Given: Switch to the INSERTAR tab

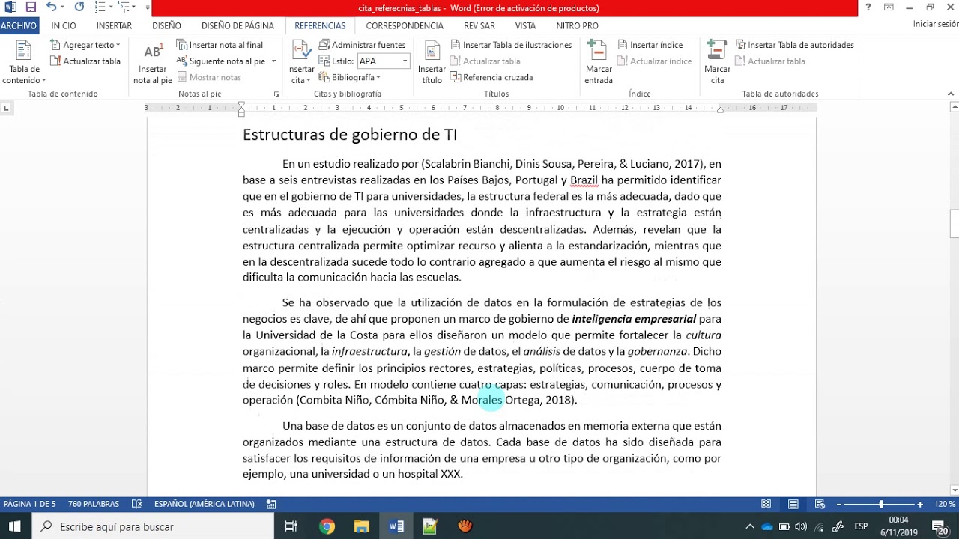Looking at the screenshot, I should (x=114, y=25).
